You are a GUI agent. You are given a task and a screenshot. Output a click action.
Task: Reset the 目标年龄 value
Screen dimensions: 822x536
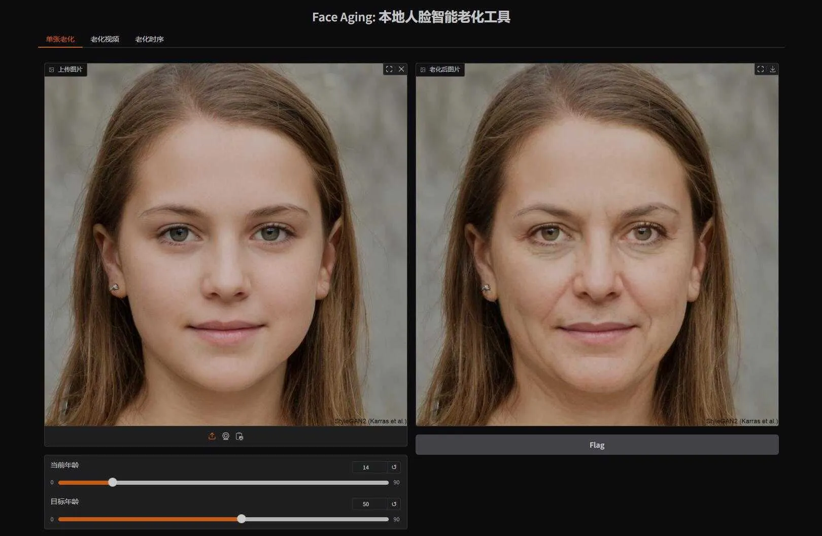tap(394, 504)
